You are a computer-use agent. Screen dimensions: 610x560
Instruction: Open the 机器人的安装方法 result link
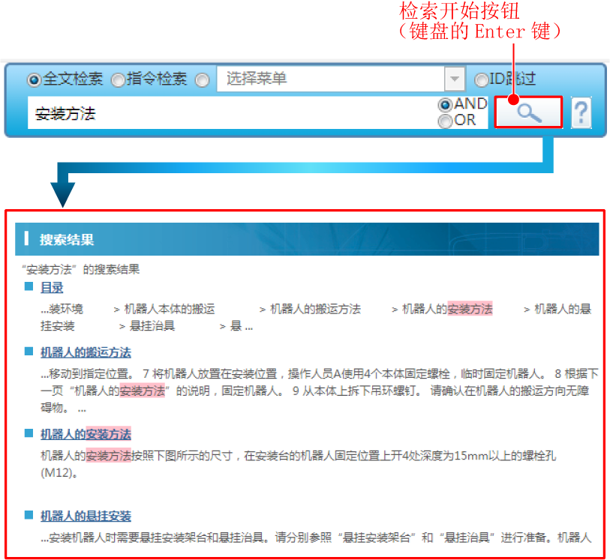pyautogui.click(x=86, y=434)
